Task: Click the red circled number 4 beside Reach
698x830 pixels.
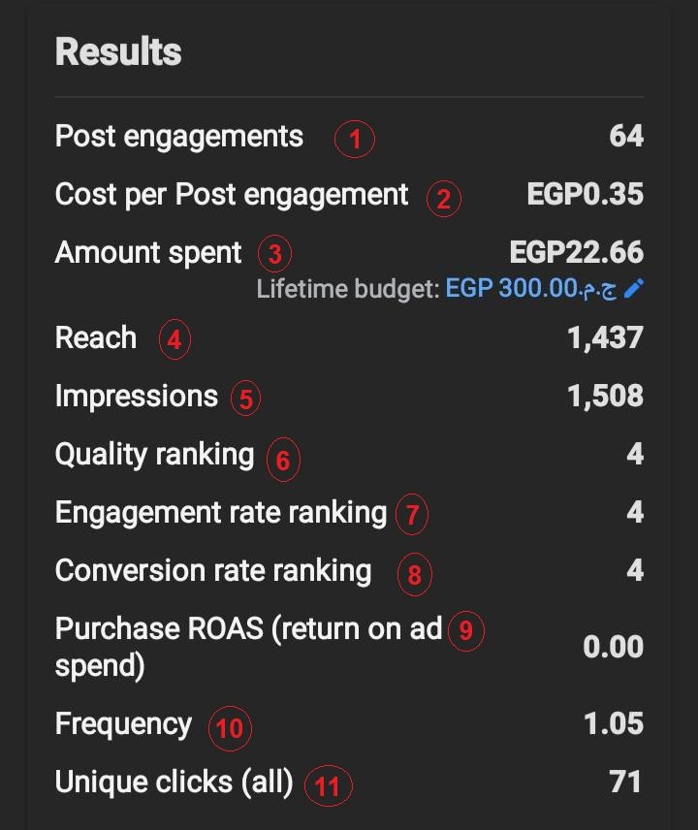Action: (174, 339)
